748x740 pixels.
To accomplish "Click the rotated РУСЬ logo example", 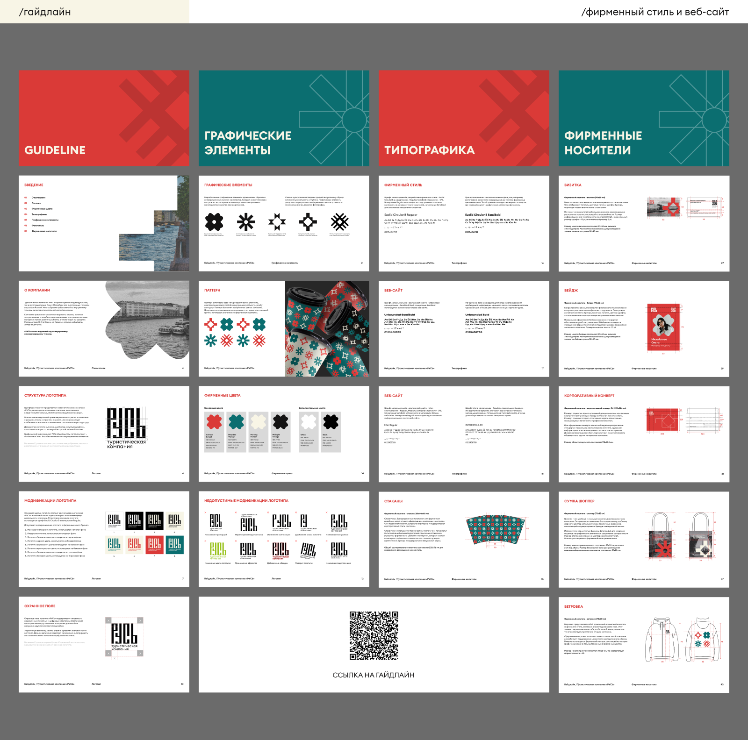I will coord(308,550).
